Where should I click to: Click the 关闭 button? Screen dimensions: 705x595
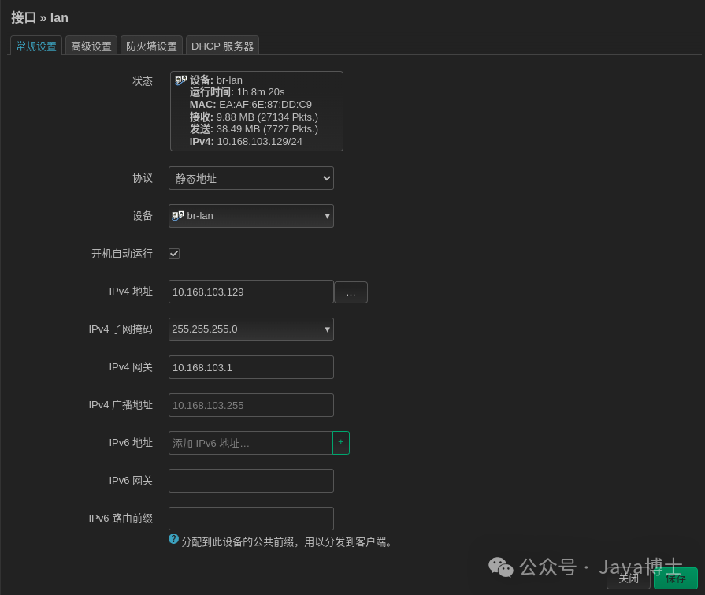pos(629,578)
